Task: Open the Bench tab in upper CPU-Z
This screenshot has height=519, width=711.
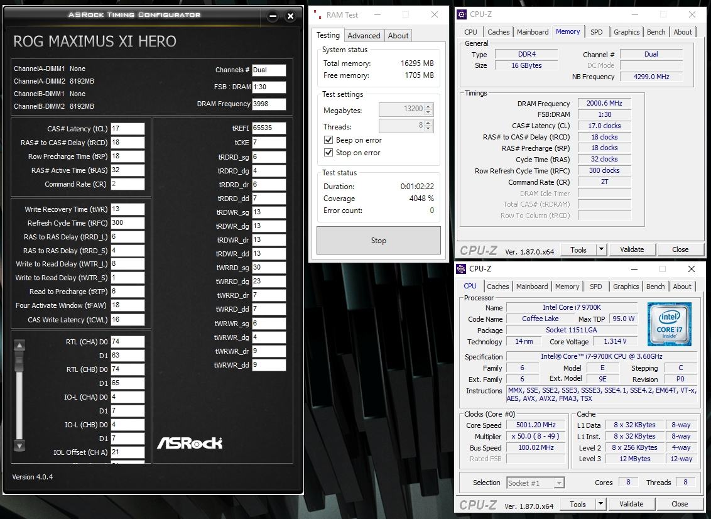Action: (656, 32)
